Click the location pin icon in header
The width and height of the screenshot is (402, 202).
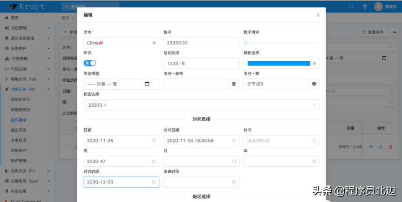365,7
